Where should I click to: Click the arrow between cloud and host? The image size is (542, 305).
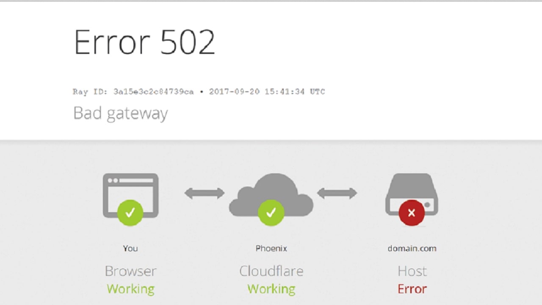coord(337,194)
